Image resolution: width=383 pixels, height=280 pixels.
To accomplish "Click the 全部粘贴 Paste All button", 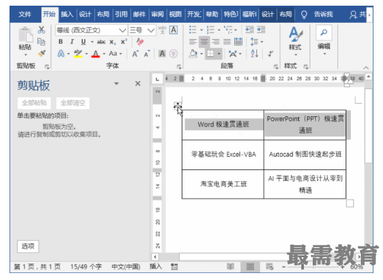I will pyautogui.click(x=34, y=103).
